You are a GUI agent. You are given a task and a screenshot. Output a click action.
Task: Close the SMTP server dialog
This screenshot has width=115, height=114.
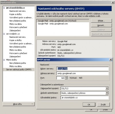coord(111,60)
